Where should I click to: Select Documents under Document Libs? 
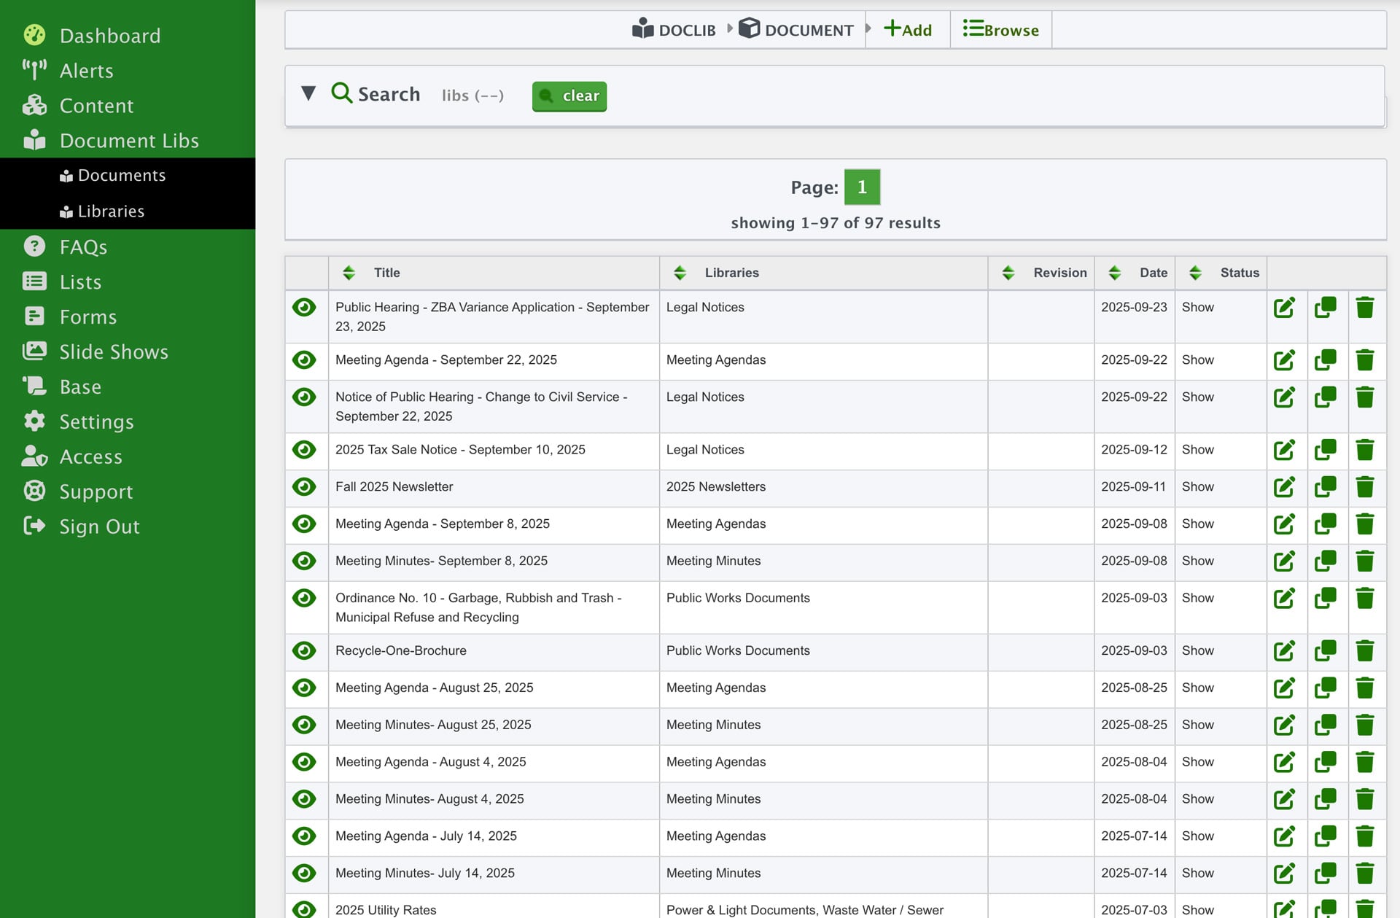[x=121, y=176]
